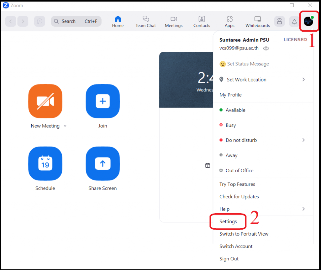
Task: Click the orange New Meeting icon
Action: (x=45, y=101)
